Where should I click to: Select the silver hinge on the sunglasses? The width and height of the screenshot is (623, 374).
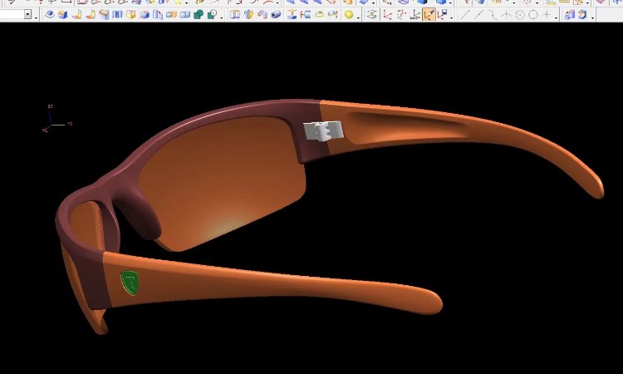(323, 130)
